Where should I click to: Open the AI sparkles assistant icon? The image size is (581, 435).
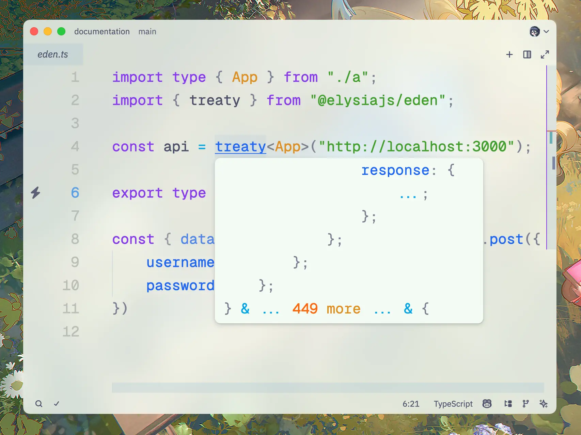tap(544, 404)
